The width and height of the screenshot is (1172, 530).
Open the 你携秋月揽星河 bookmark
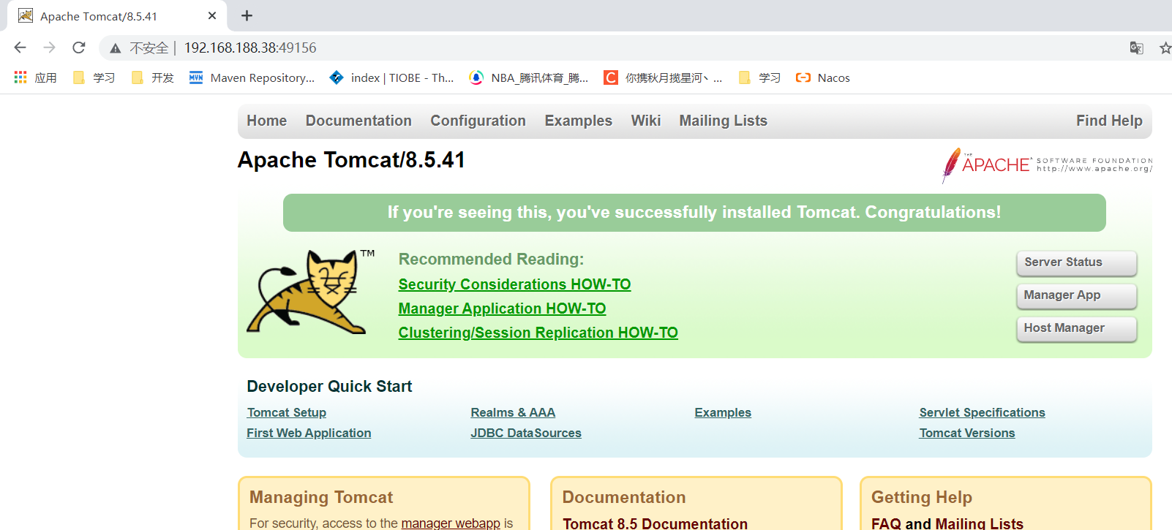[663, 77]
